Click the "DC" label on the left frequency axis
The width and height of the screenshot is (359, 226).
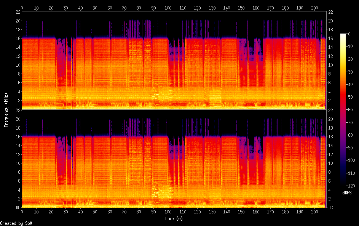(18, 207)
